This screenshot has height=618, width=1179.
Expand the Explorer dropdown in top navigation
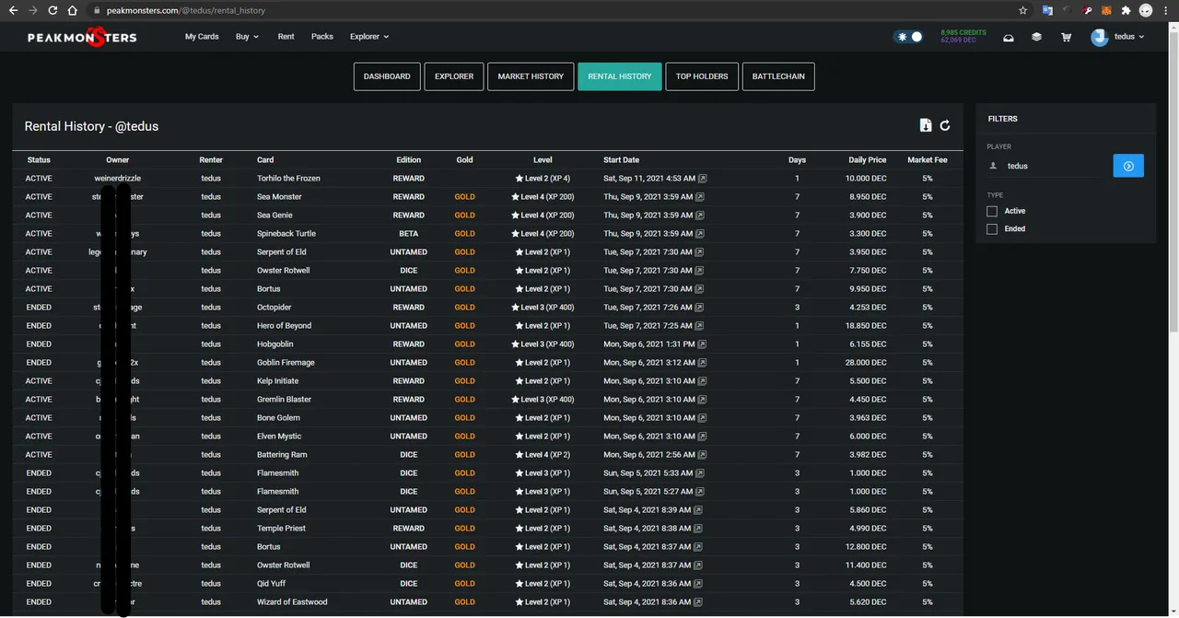coord(369,37)
